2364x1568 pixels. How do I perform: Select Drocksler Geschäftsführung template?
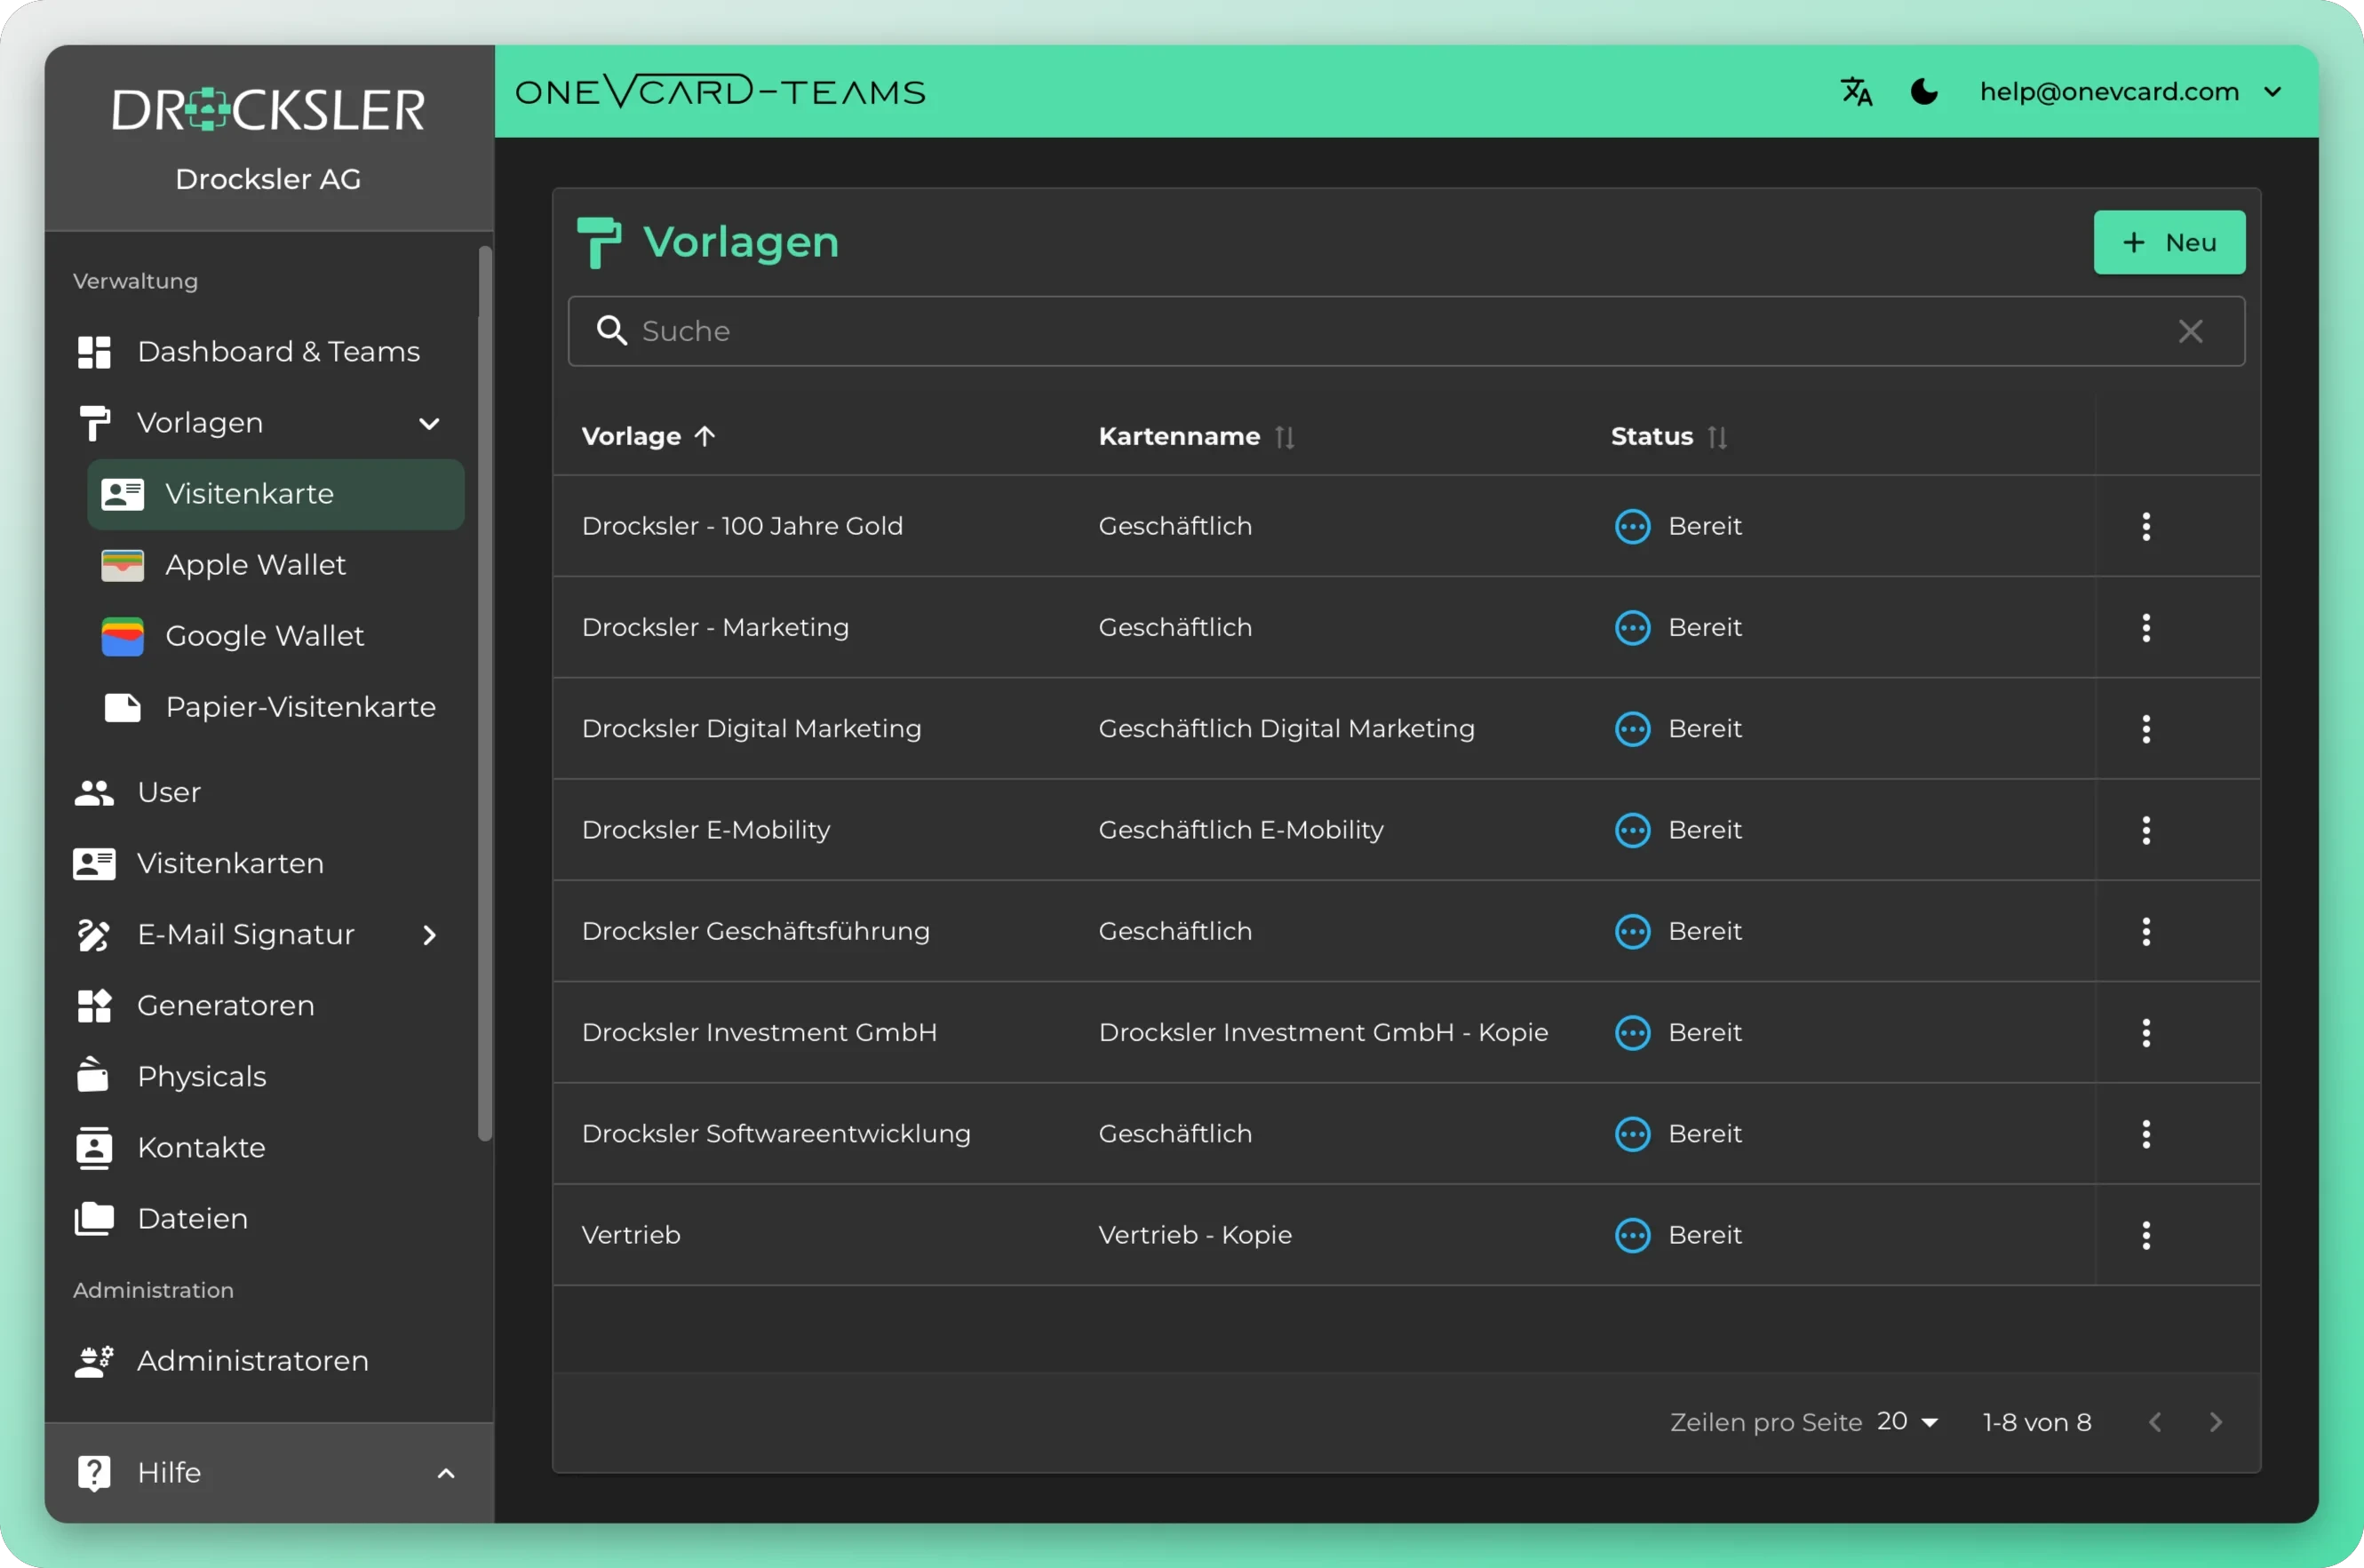click(755, 931)
